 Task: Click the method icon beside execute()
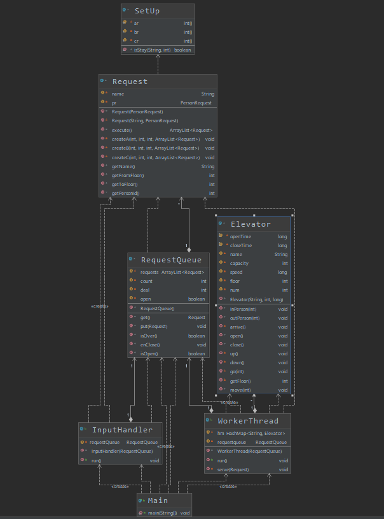pos(103,129)
